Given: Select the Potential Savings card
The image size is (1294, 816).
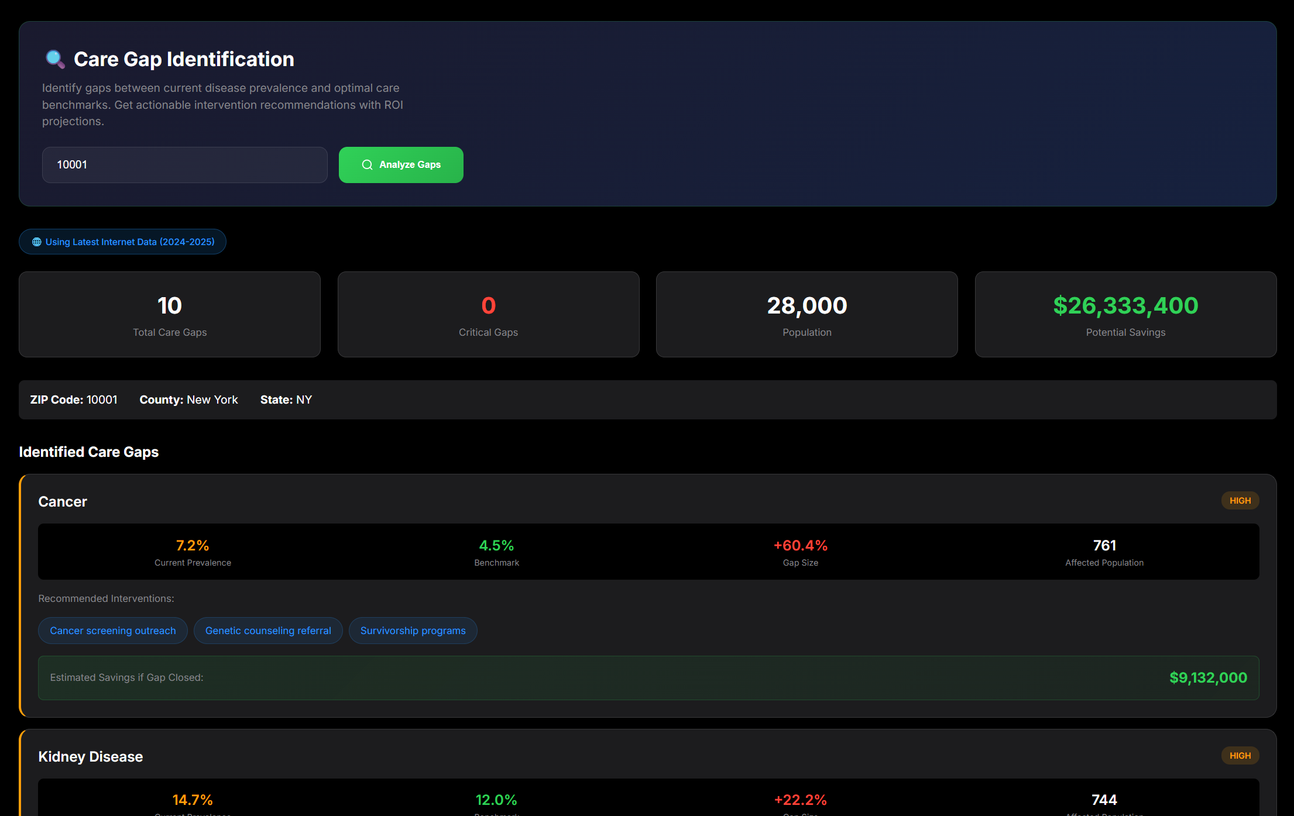Looking at the screenshot, I should click(x=1125, y=314).
